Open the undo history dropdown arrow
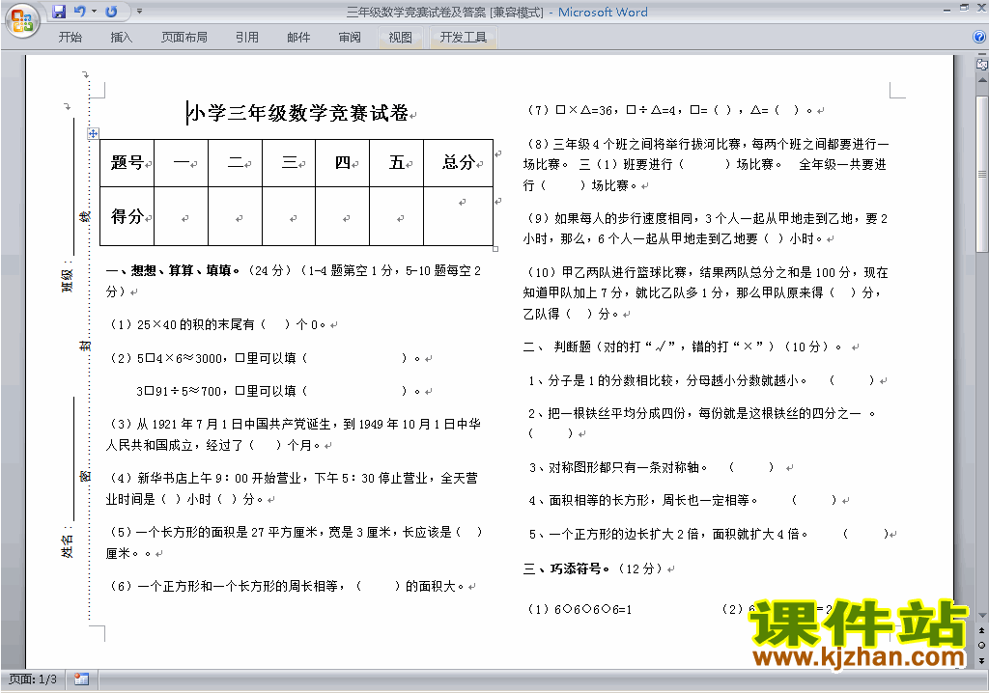The image size is (989, 693). point(94,12)
